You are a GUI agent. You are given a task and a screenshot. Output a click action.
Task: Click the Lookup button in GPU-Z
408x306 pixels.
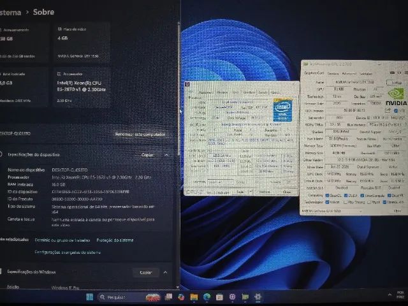397,82
